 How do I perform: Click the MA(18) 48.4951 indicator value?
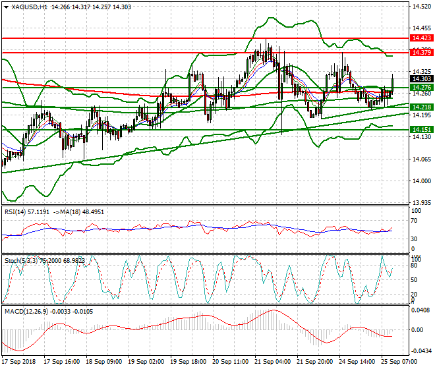tap(80, 212)
